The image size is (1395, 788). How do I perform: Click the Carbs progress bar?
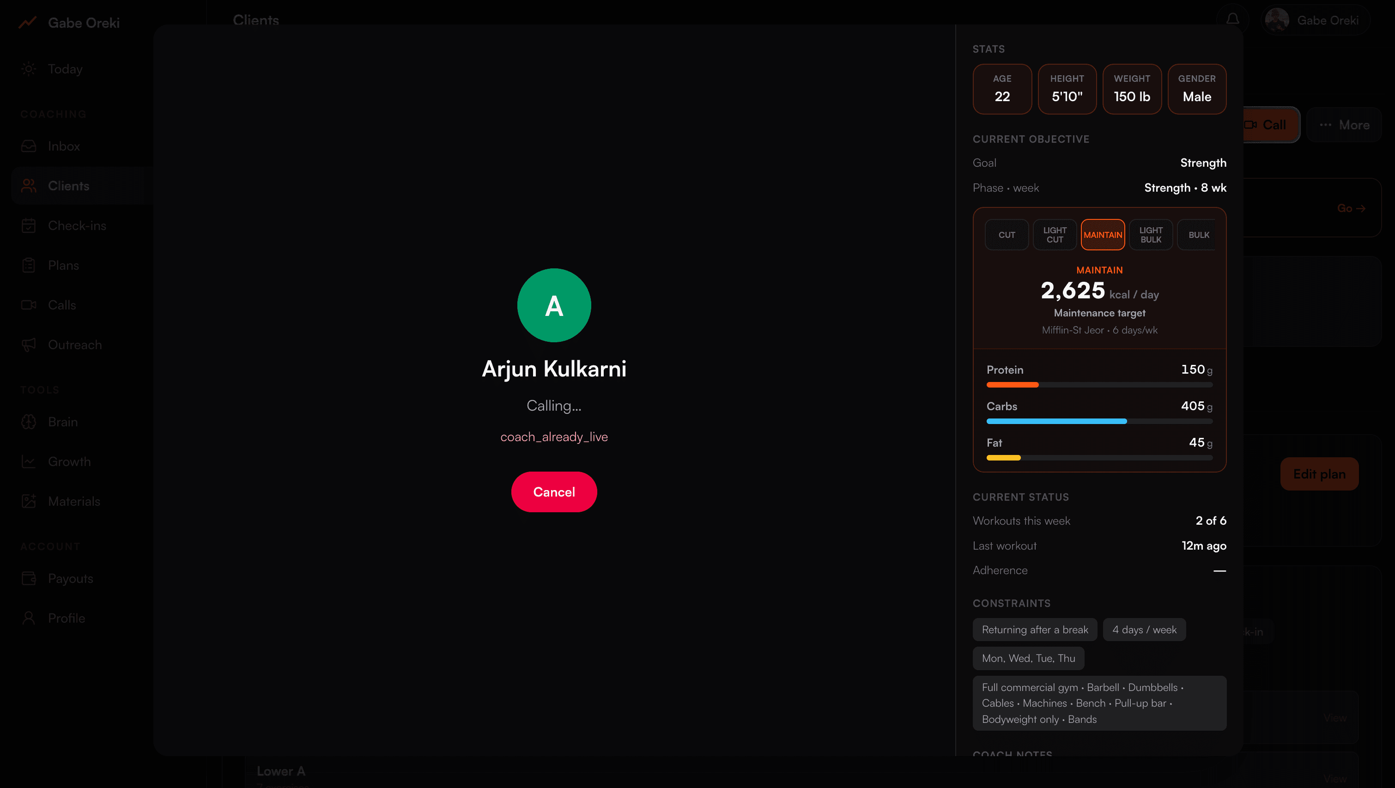coord(1099,421)
